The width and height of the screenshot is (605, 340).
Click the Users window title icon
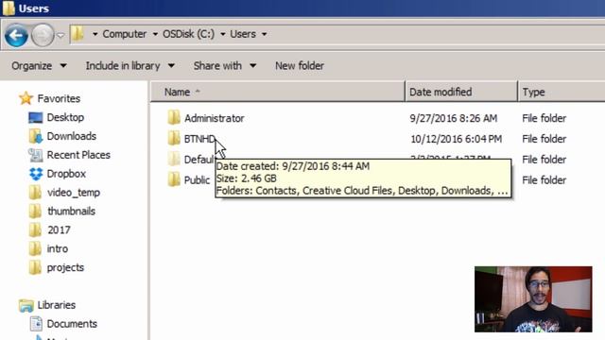tap(9, 8)
